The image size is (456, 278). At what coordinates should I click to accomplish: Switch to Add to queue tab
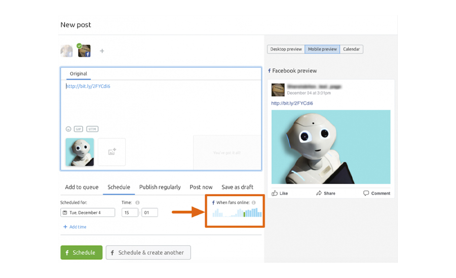[x=82, y=187]
